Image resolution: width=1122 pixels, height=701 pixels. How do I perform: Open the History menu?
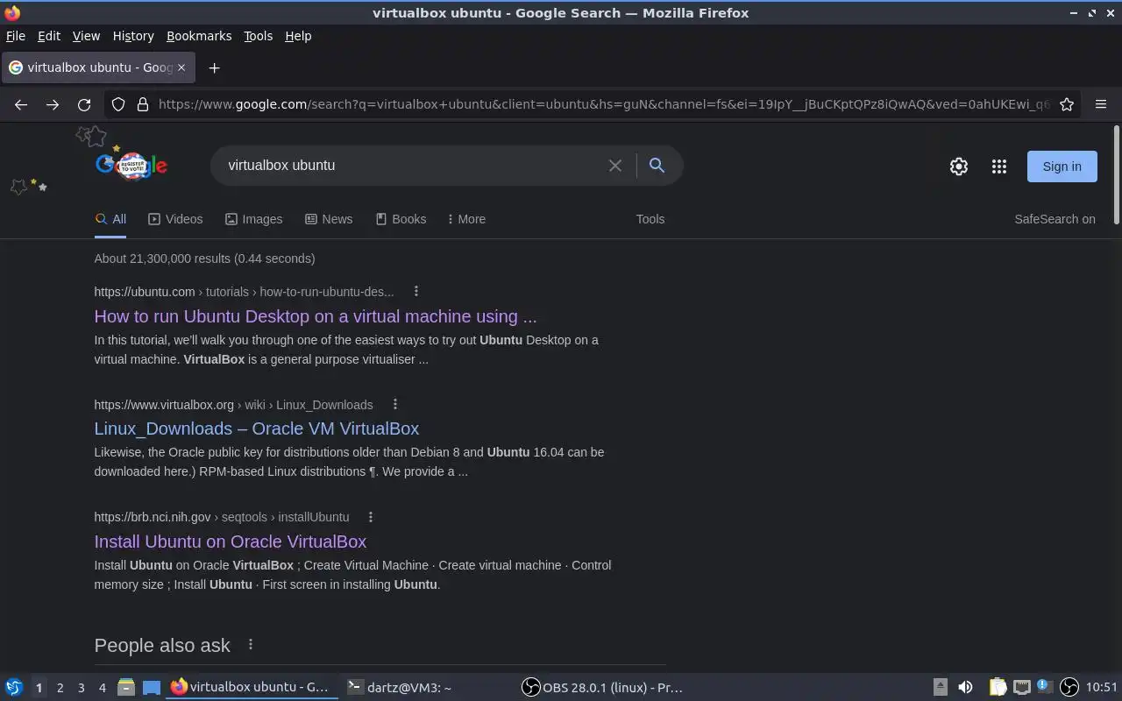(133, 36)
